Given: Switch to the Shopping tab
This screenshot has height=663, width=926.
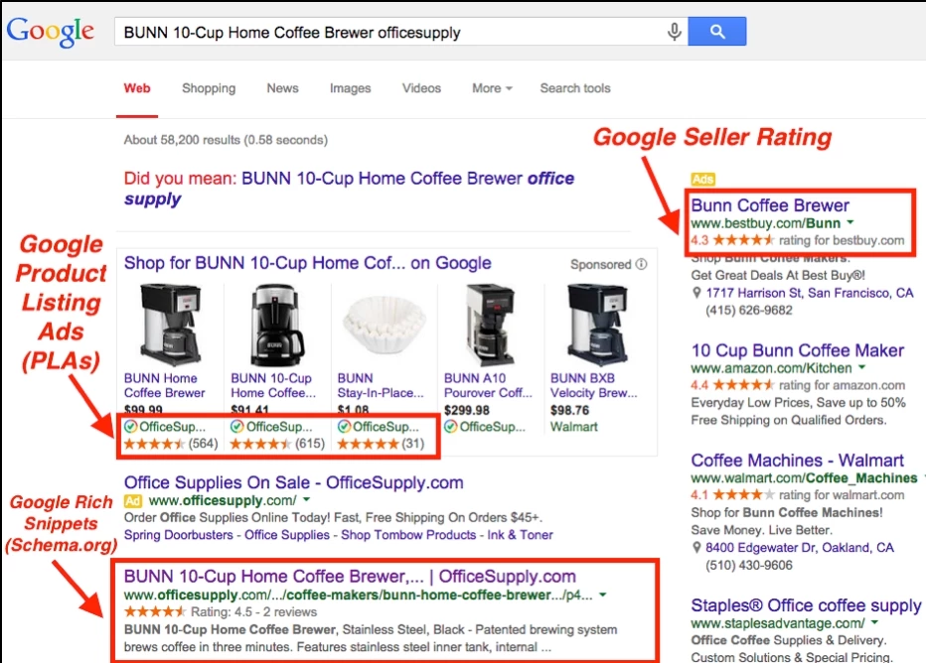Looking at the screenshot, I should click(209, 88).
